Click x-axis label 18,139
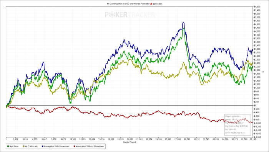 coord(120,139)
